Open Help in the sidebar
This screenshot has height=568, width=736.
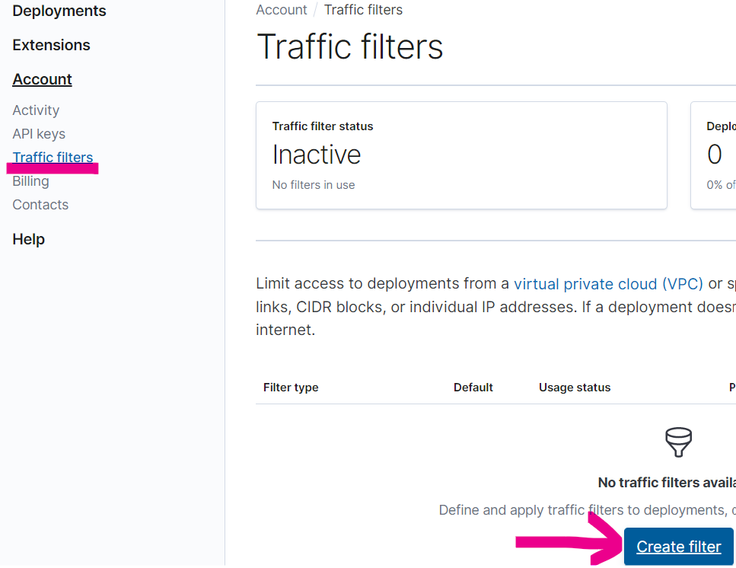click(28, 239)
